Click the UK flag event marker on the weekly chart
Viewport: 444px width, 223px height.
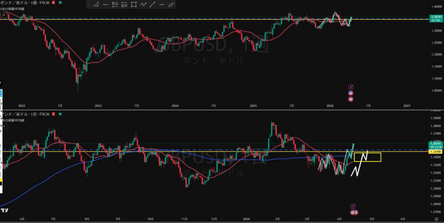point(351,99)
